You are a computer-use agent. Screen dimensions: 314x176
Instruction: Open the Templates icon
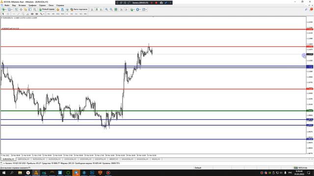click(144, 9)
